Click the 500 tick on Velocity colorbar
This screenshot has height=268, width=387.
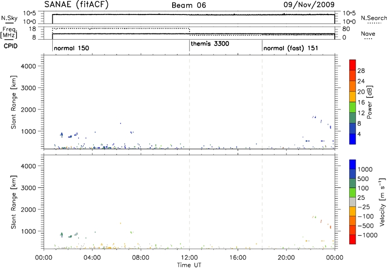pos(363,179)
